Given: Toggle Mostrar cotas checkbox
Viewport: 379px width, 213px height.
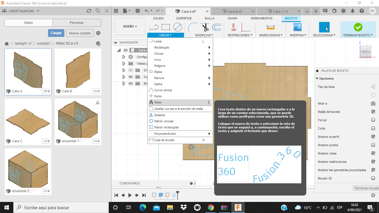Looking at the screenshot, I should click(x=373, y=153).
